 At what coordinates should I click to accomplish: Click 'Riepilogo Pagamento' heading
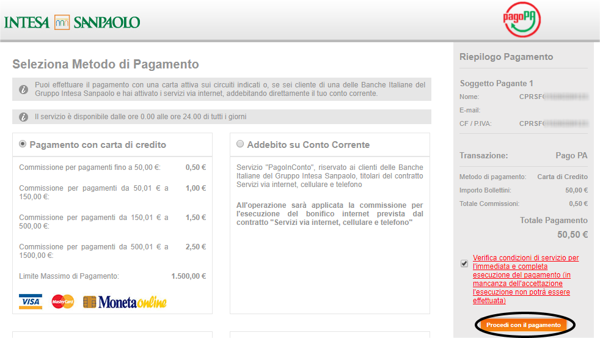point(507,57)
